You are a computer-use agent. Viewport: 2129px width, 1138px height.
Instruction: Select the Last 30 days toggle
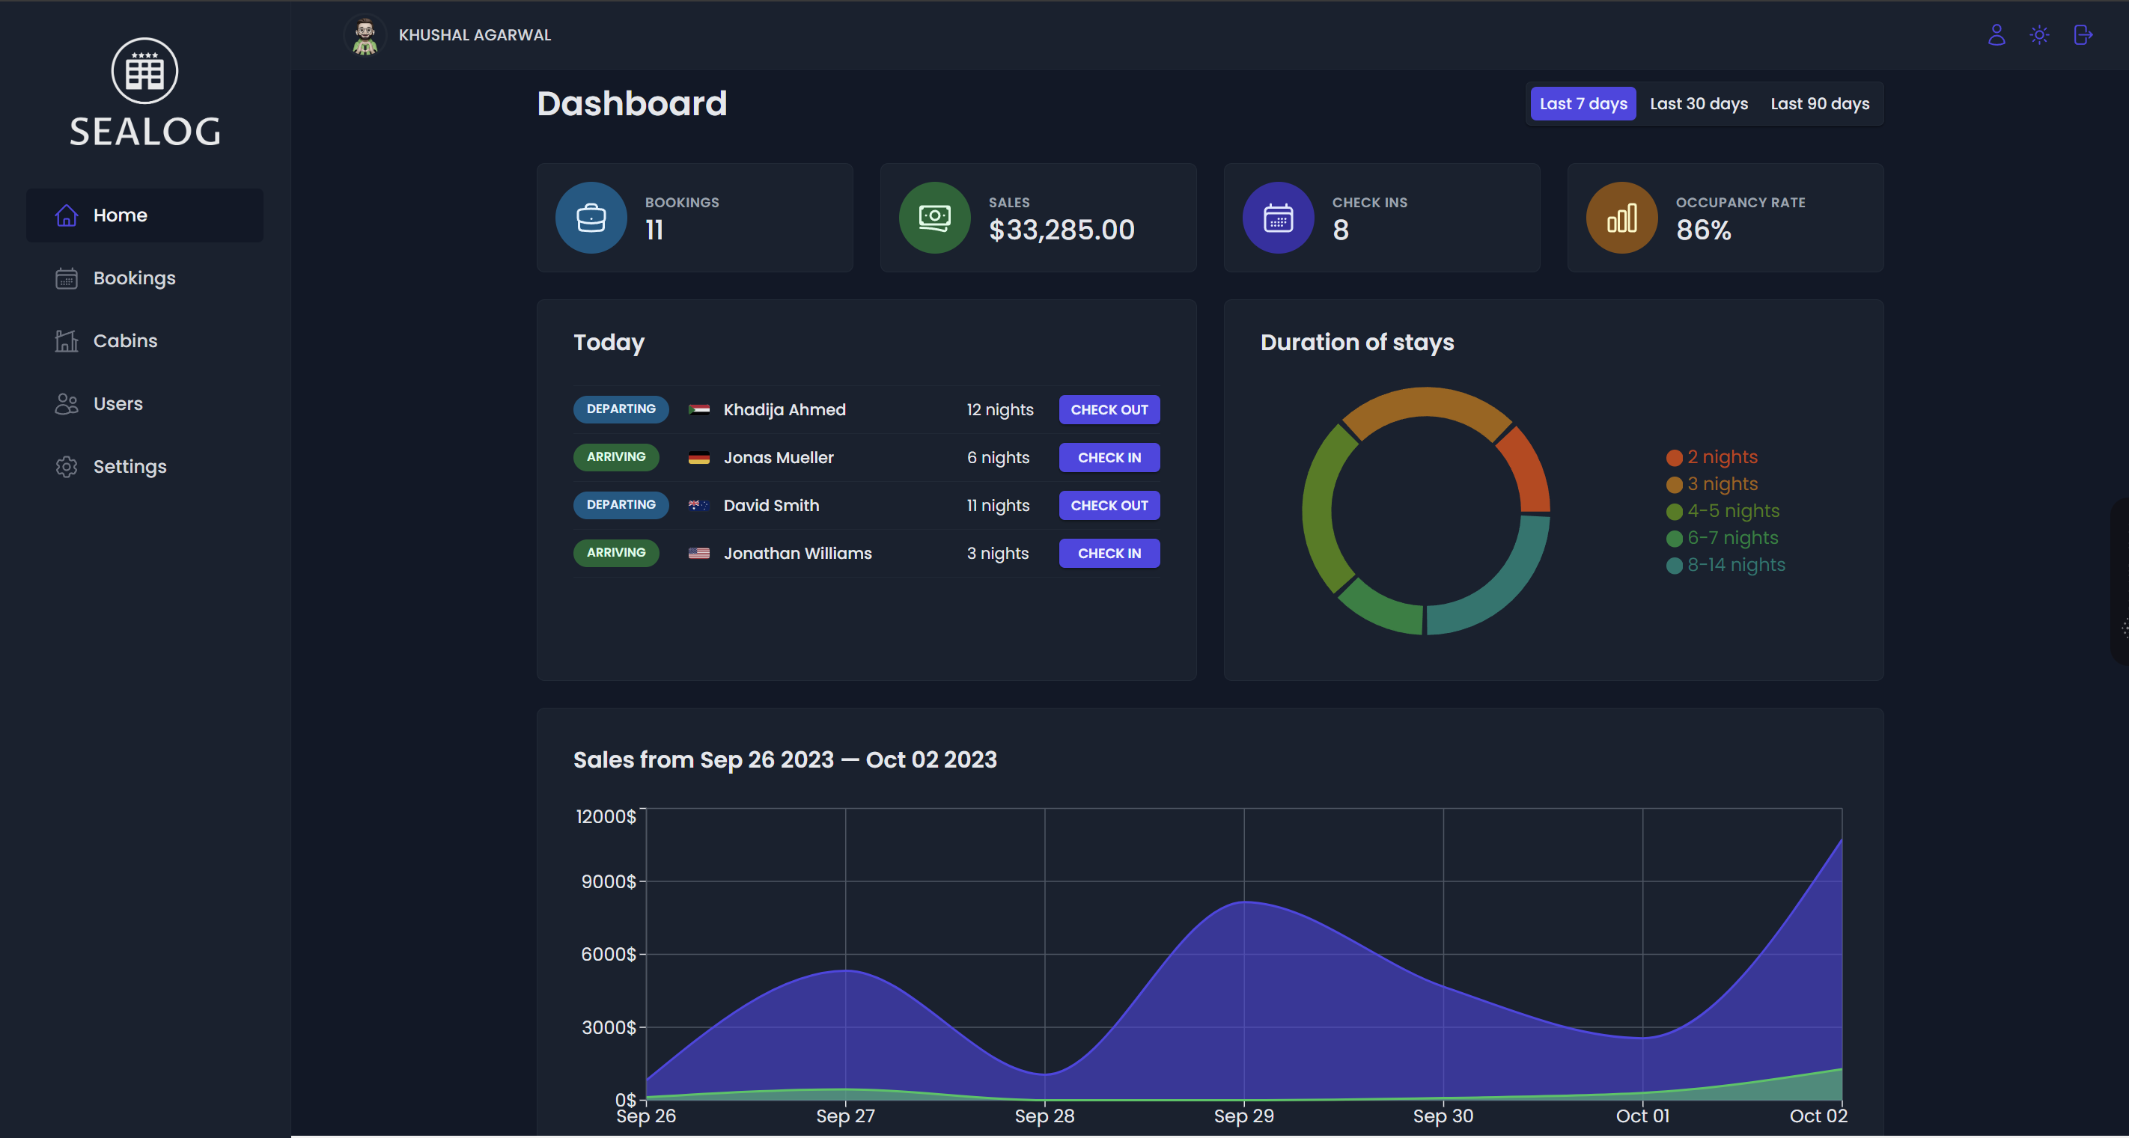click(1698, 103)
